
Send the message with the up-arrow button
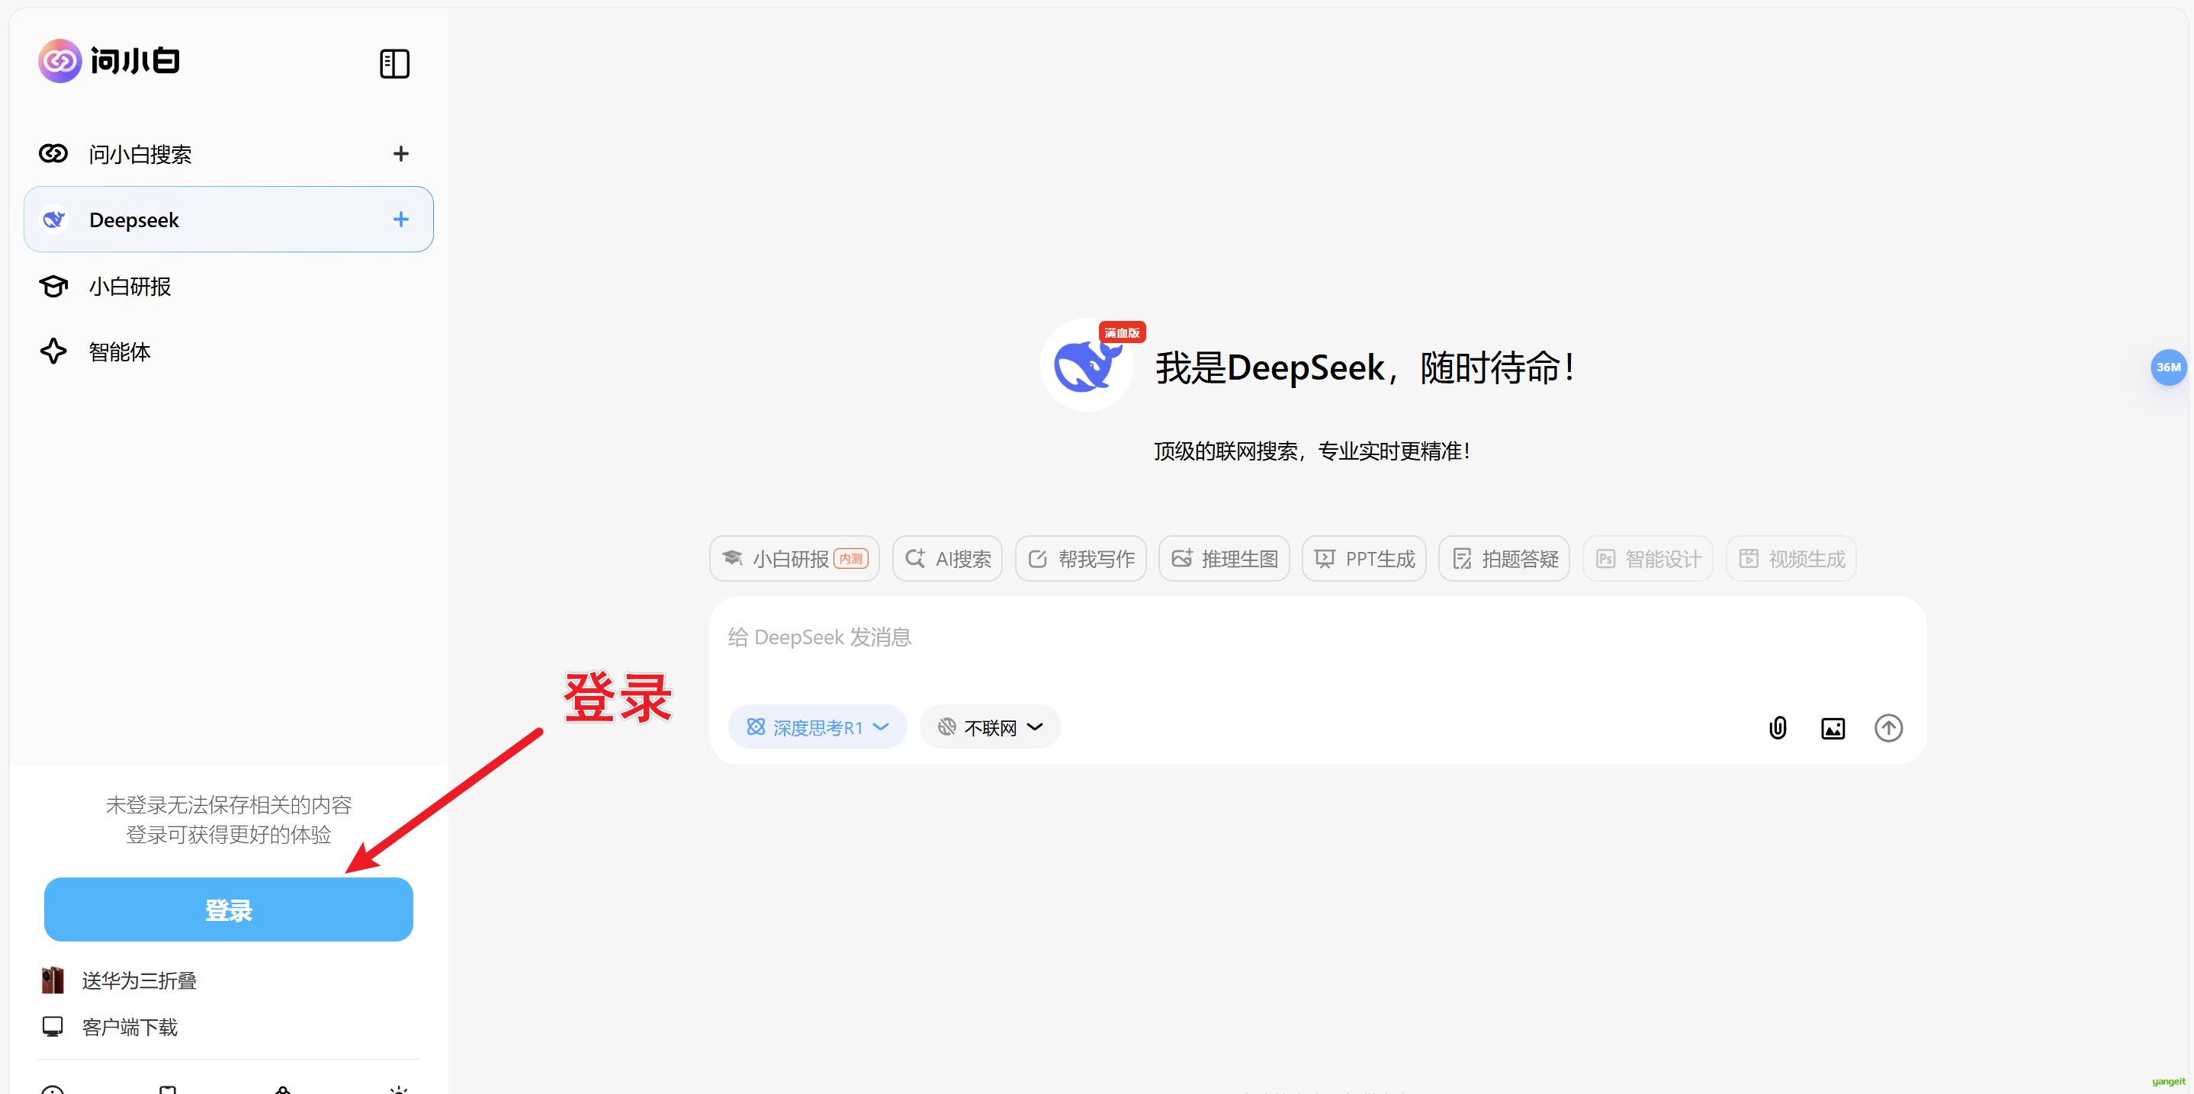[1888, 728]
